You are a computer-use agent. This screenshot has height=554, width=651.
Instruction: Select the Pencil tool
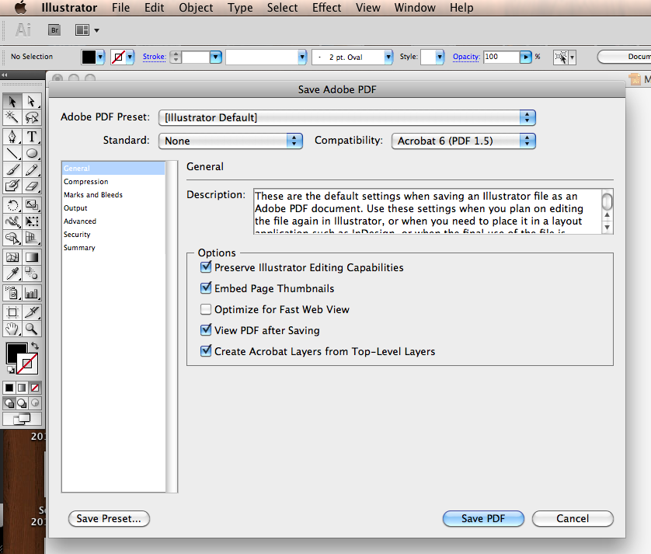pos(32,169)
